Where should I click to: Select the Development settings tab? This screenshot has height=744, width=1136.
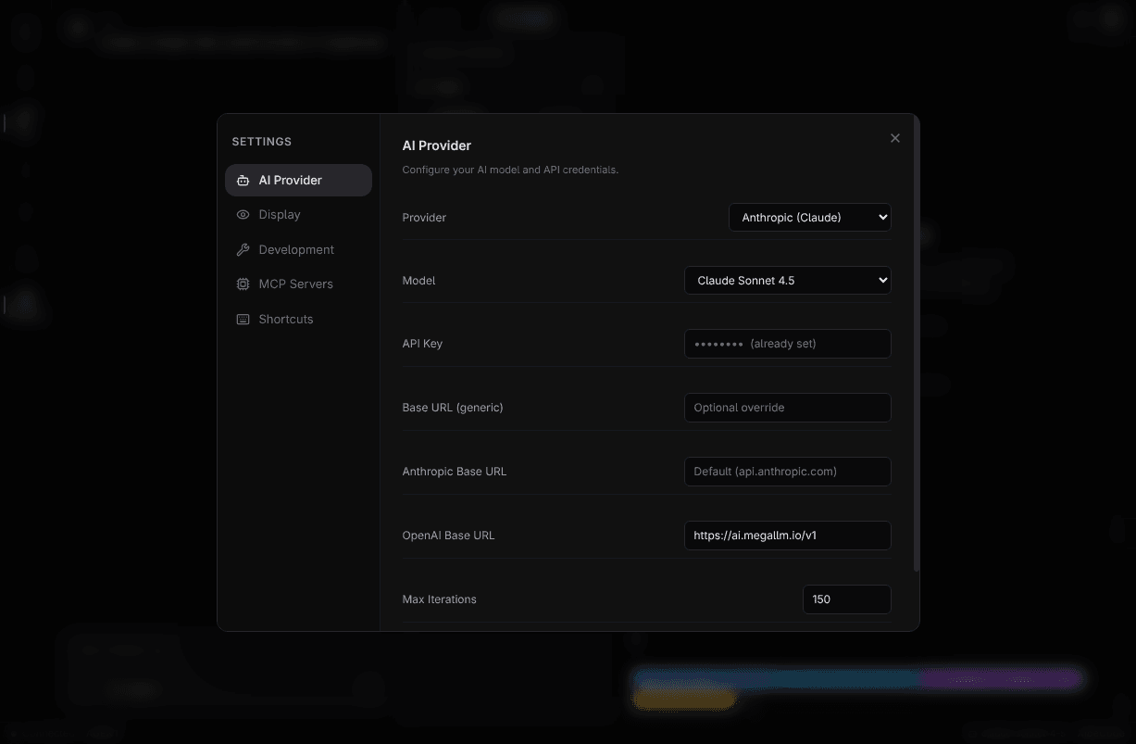(x=295, y=249)
